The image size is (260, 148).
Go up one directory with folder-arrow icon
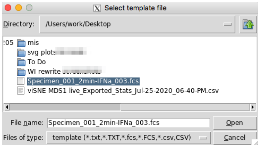248,24
